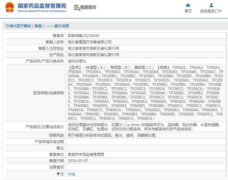Select 备案人注册地址 value 湖北省孝感市高新区崇礼路55号
228x180 pixels.
pyautogui.click(x=93, y=48)
